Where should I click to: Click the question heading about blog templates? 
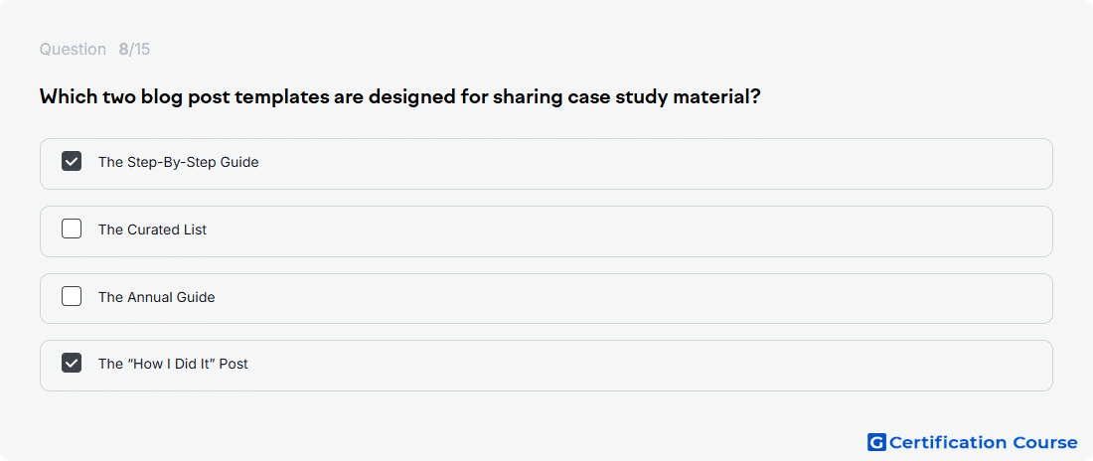pyautogui.click(x=399, y=97)
